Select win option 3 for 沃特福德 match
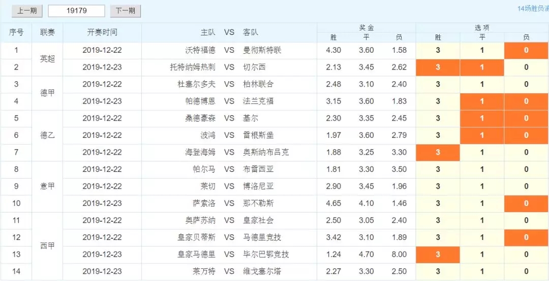Image resolution: width=549 pixels, height=281 pixels. point(438,50)
